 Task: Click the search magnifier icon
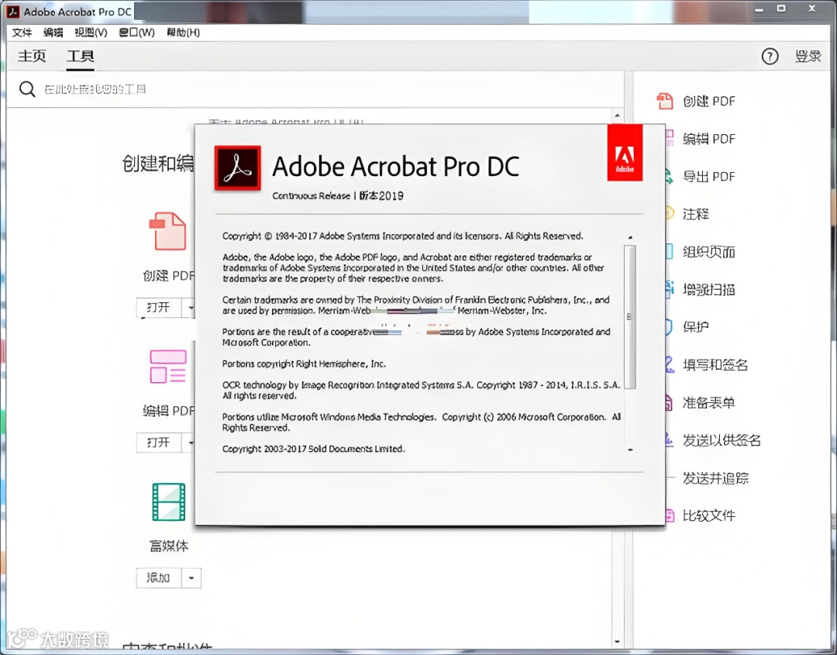[27, 88]
